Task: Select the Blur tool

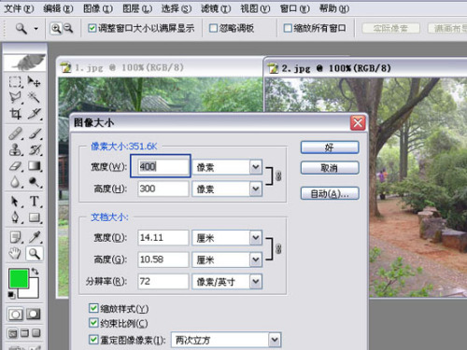Action: (15, 182)
